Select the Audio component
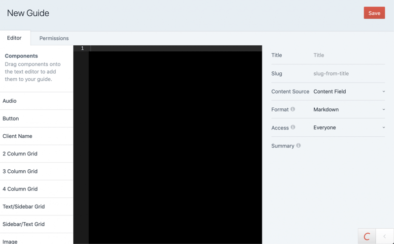394x244 pixels. (x=36, y=101)
